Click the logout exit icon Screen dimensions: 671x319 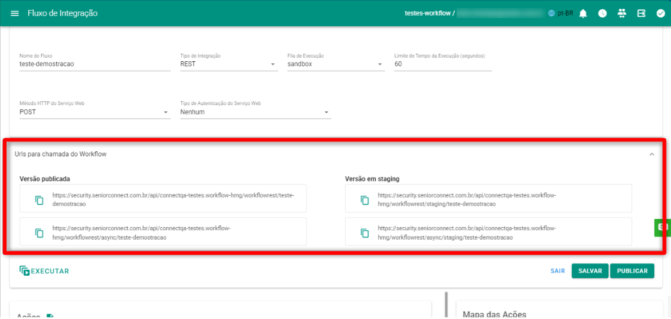pyautogui.click(x=641, y=13)
